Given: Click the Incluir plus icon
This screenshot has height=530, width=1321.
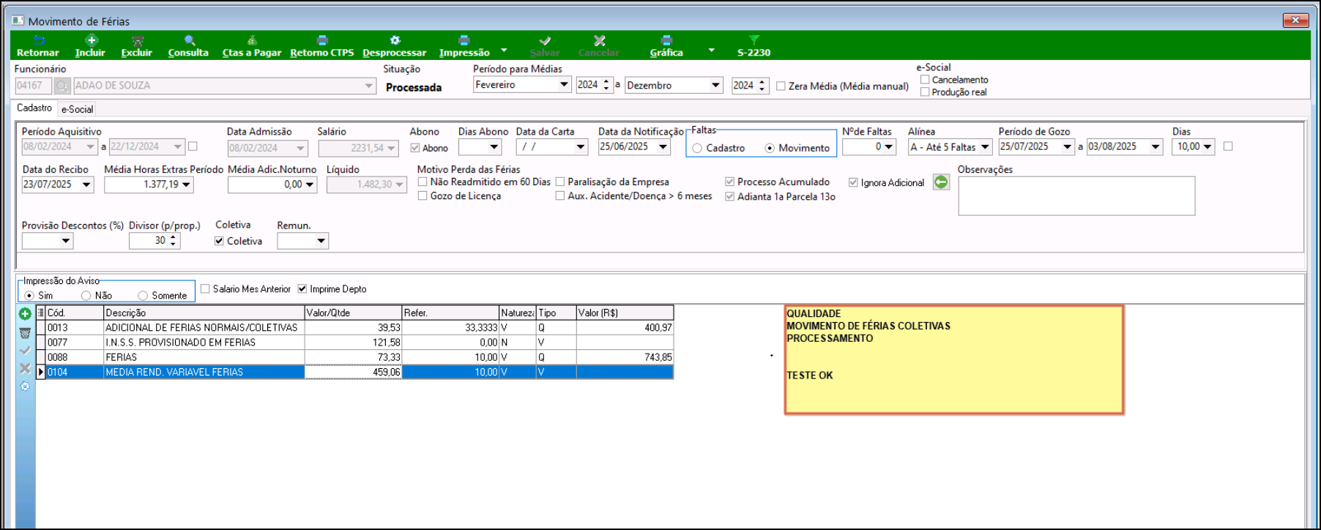Looking at the screenshot, I should tap(91, 40).
